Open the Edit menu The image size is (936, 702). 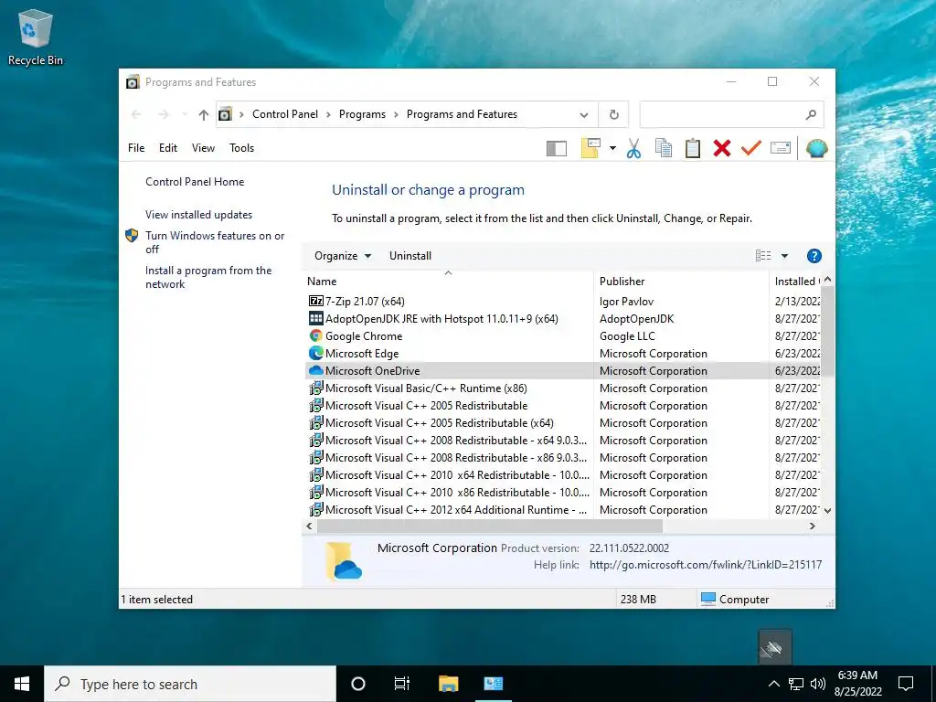click(168, 148)
